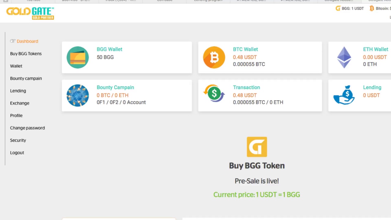Click 0 BTC / 0 ETH bounty text
This screenshot has width=391, height=220.
click(x=112, y=95)
